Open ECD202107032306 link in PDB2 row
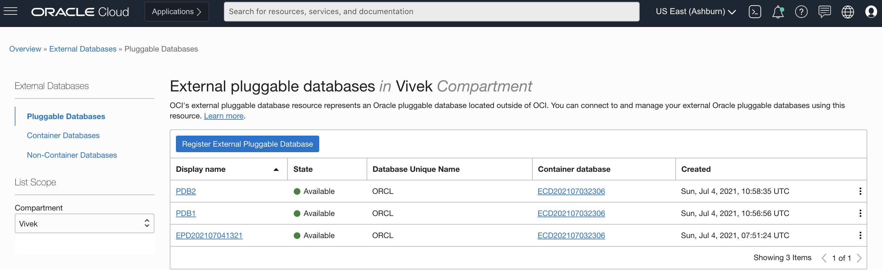This screenshot has height=270, width=882. tap(571, 191)
